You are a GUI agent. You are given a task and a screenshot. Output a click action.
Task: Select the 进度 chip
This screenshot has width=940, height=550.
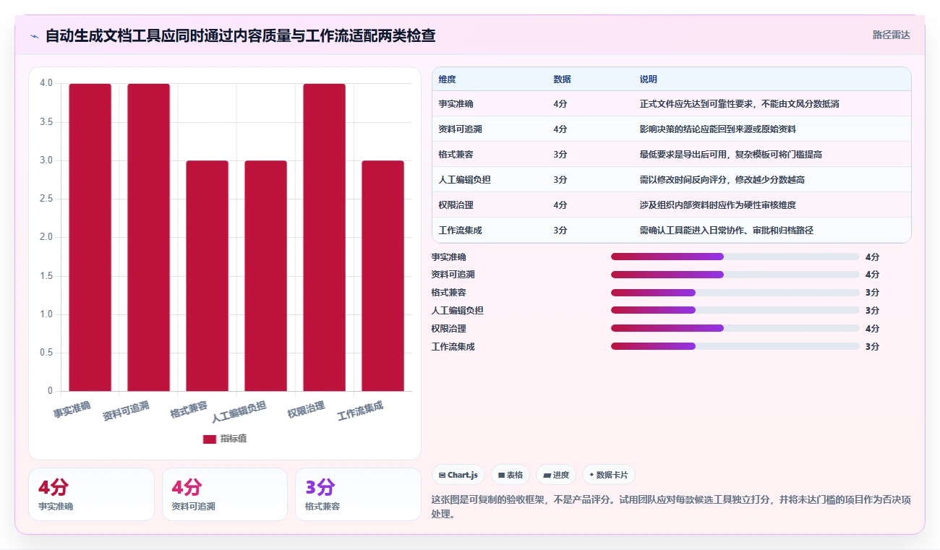click(556, 475)
